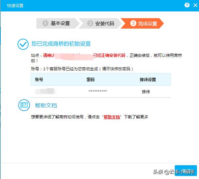Open the help question mark icon
The image size is (199, 179).
click(x=187, y=5)
